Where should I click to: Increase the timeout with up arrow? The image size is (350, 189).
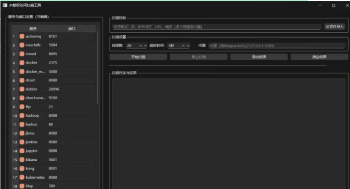pos(183,46)
